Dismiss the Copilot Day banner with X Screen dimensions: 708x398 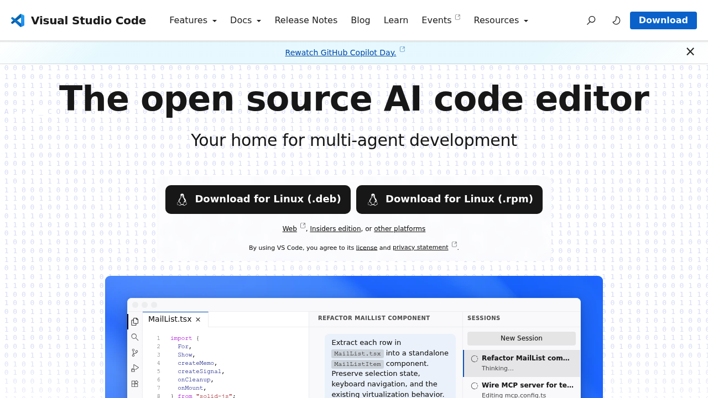(x=690, y=51)
